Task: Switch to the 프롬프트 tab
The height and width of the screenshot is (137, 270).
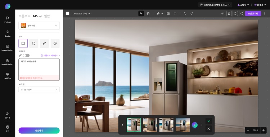Action: click(24, 16)
